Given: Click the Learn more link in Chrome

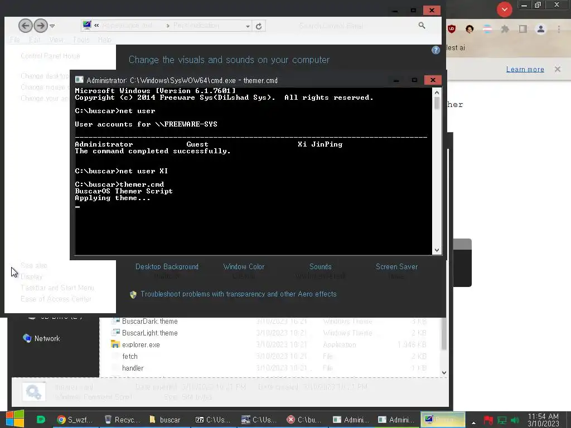Looking at the screenshot, I should (x=525, y=69).
